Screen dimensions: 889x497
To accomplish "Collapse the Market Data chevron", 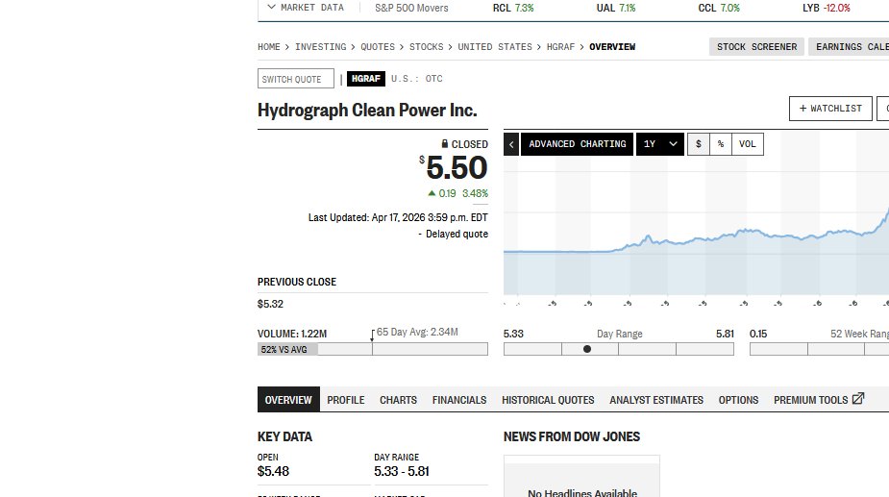I will [x=271, y=8].
